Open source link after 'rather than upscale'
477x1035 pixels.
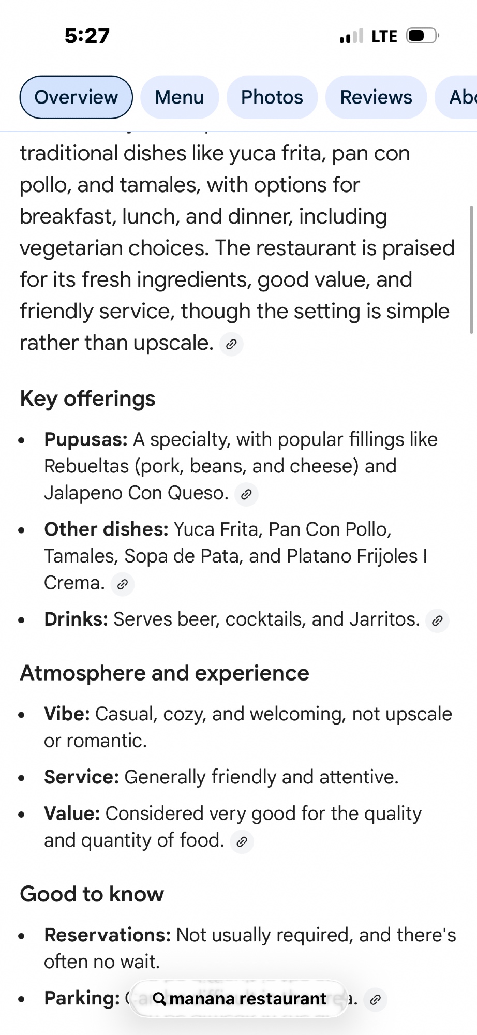point(231,344)
